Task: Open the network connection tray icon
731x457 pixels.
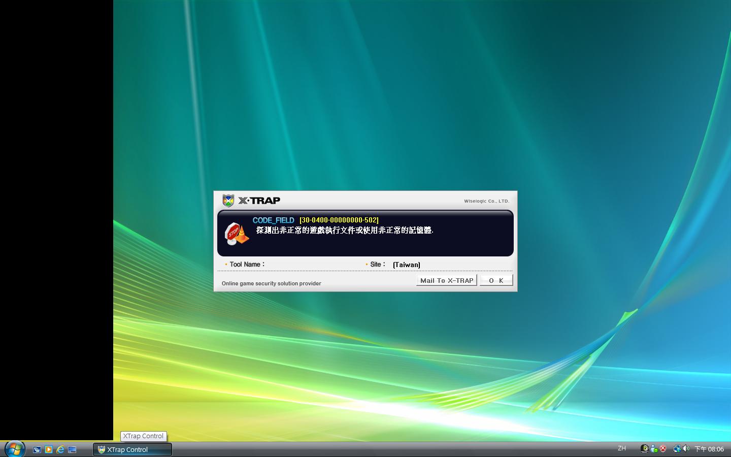Action: coord(677,448)
